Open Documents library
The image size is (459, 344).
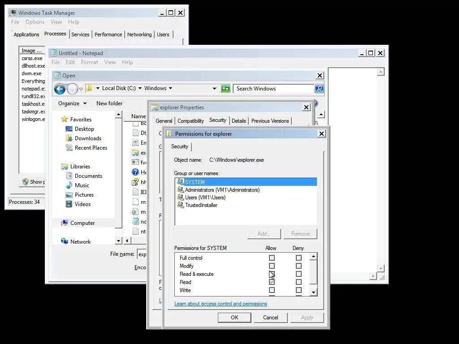point(88,176)
